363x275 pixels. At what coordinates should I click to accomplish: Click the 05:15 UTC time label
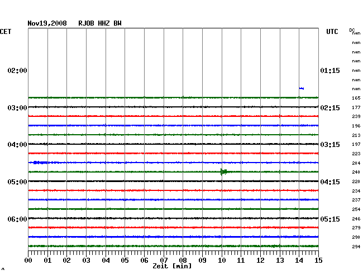click(x=330, y=219)
